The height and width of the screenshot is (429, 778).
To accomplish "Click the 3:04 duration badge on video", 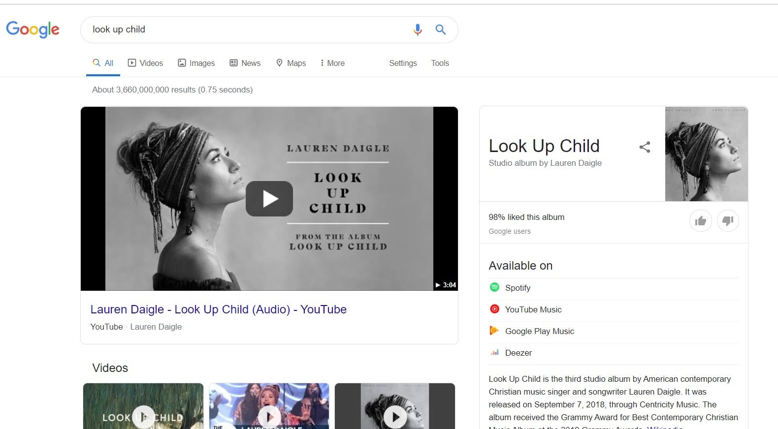I will pos(446,285).
